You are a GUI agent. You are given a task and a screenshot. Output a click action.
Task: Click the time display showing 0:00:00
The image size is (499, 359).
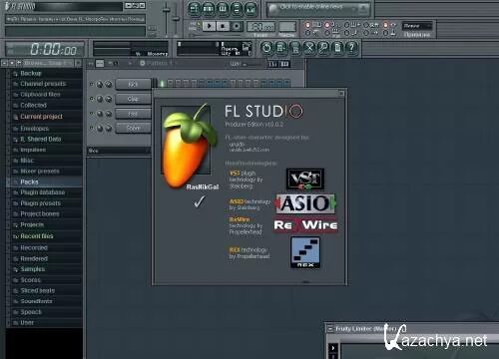pyautogui.click(x=45, y=50)
